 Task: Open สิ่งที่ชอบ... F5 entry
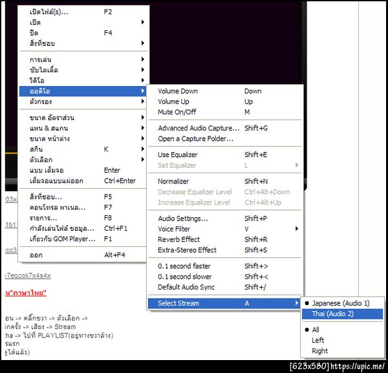[x=83, y=197]
